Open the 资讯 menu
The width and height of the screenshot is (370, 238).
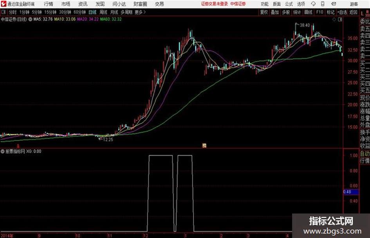point(83,4)
